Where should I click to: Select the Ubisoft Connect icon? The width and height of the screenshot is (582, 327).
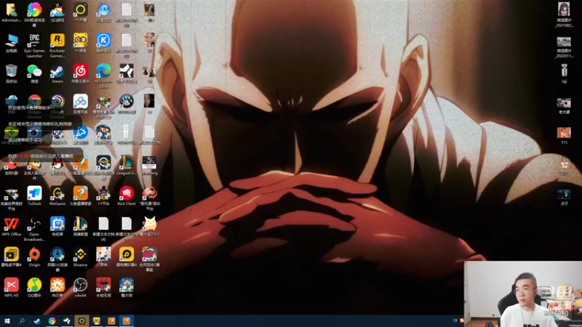(57, 106)
